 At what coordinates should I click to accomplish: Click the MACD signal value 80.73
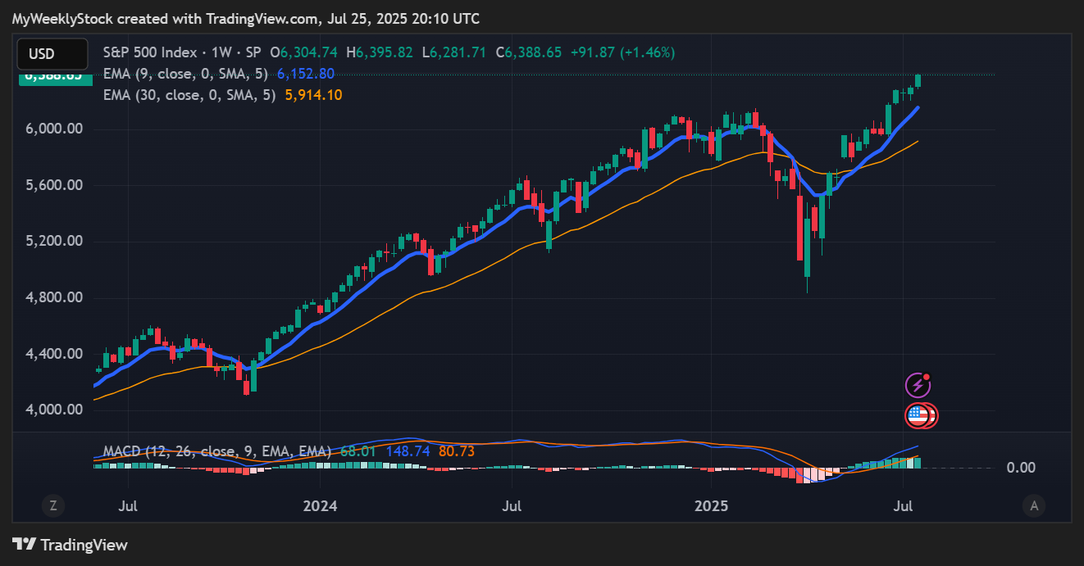[457, 451]
